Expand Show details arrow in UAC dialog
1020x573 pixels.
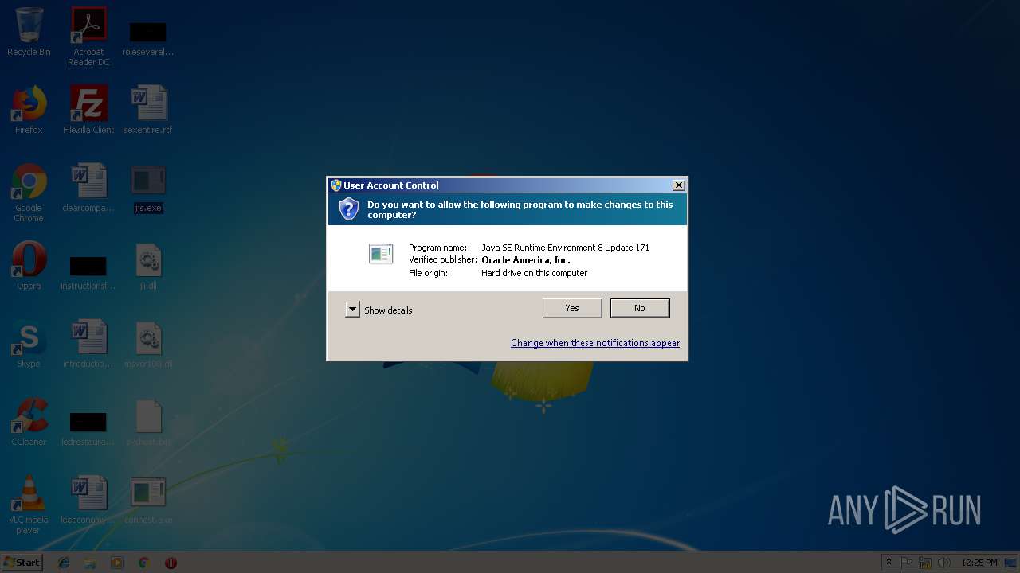[x=352, y=310]
